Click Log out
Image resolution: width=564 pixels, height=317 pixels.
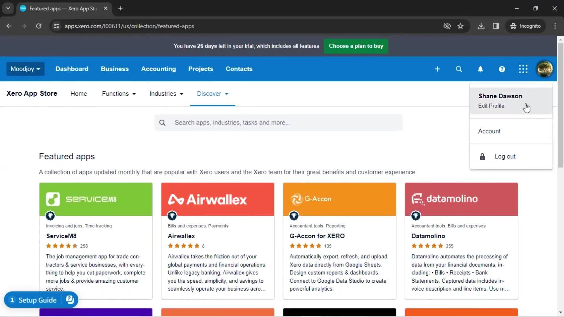tap(511, 156)
